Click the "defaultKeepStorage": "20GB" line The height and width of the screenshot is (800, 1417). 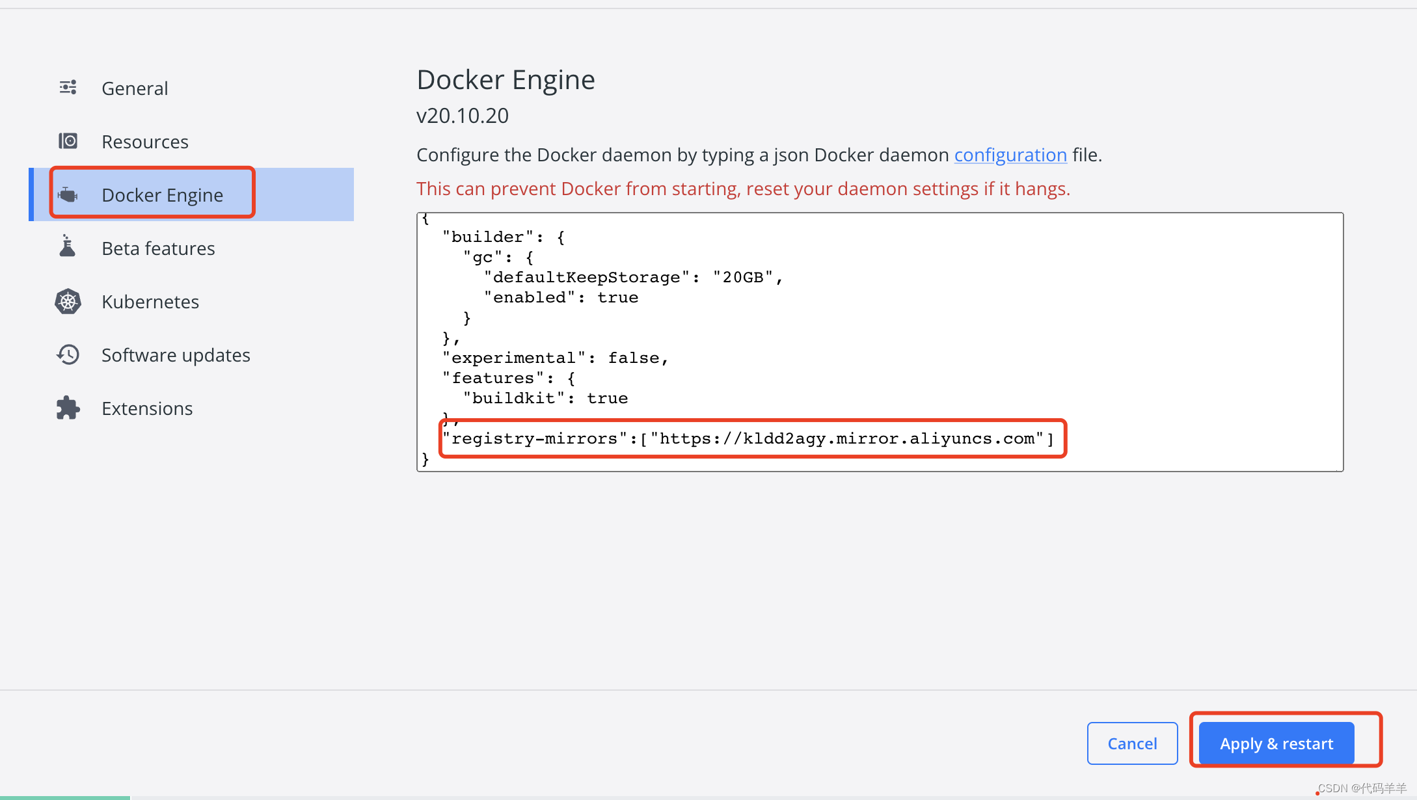(x=634, y=277)
